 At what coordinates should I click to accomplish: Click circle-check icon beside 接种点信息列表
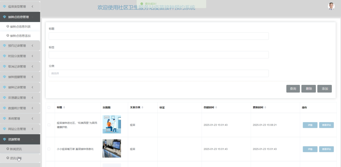8,26
